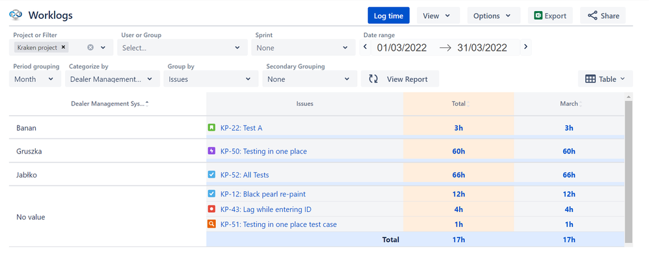The width and height of the screenshot is (649, 253).
Task: Open the Group by Issues dropdown
Action: (x=211, y=79)
